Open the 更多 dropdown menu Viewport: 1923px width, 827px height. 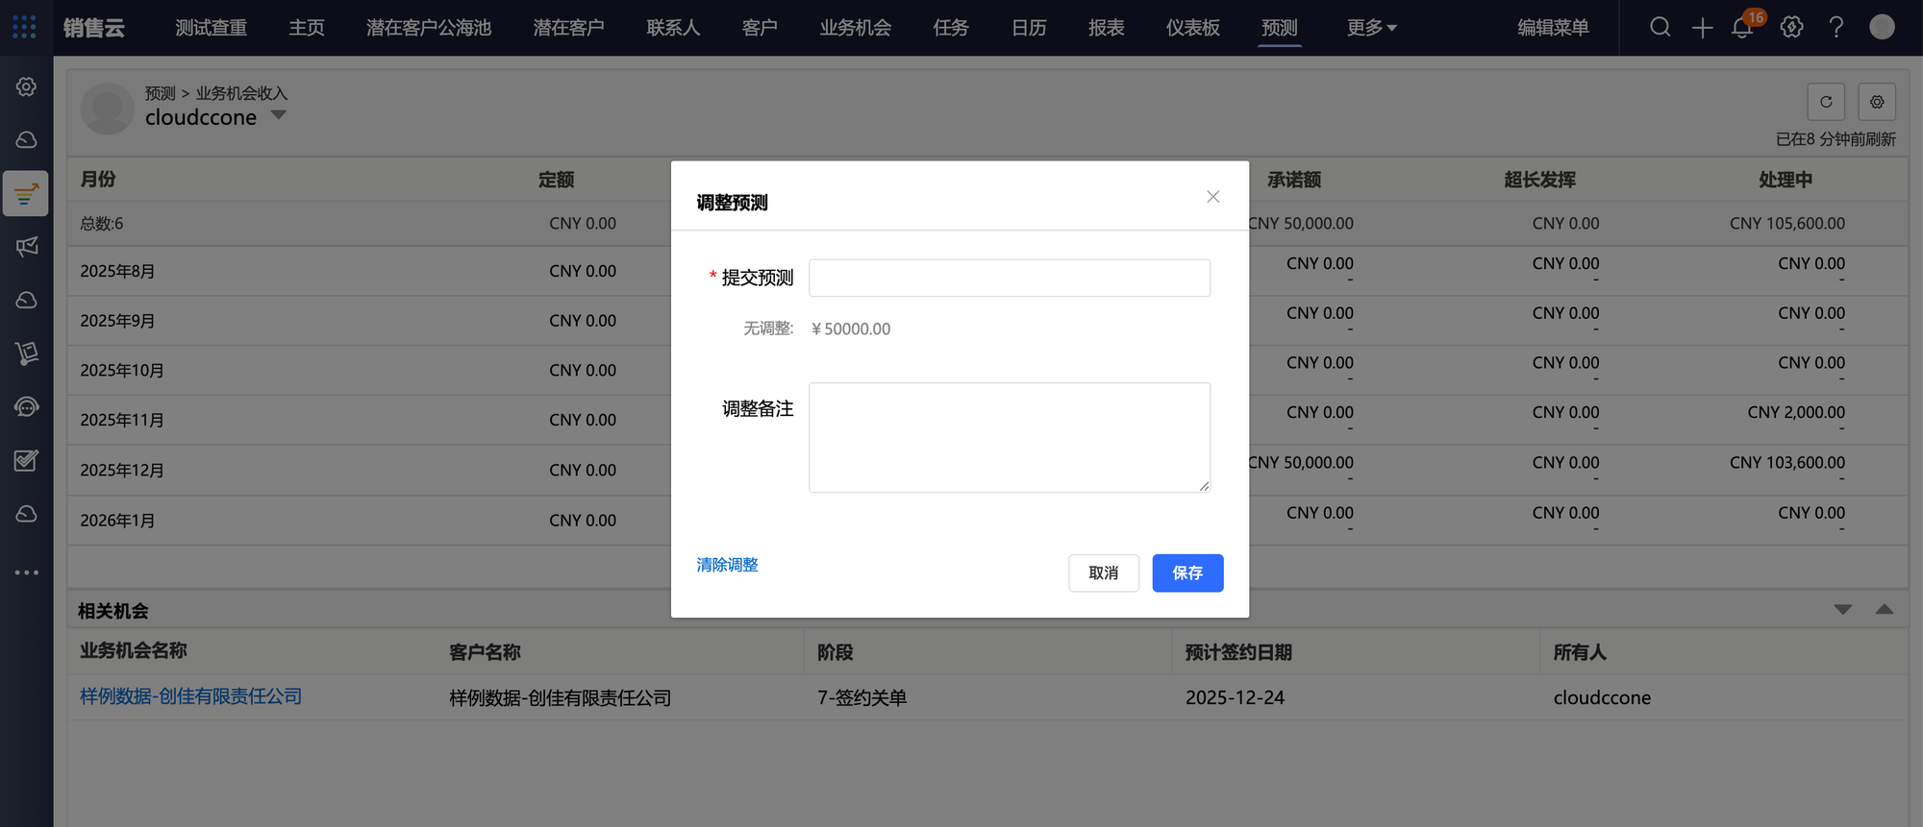pyautogui.click(x=1371, y=28)
